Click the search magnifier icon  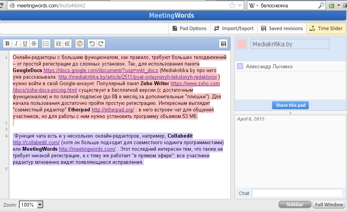(321, 5)
